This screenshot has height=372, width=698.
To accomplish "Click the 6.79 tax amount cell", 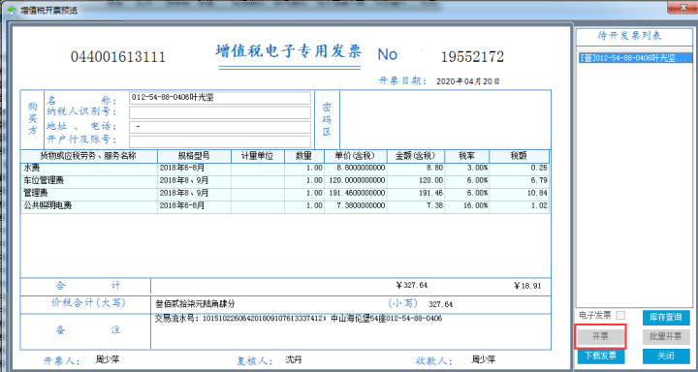I will tap(519, 181).
